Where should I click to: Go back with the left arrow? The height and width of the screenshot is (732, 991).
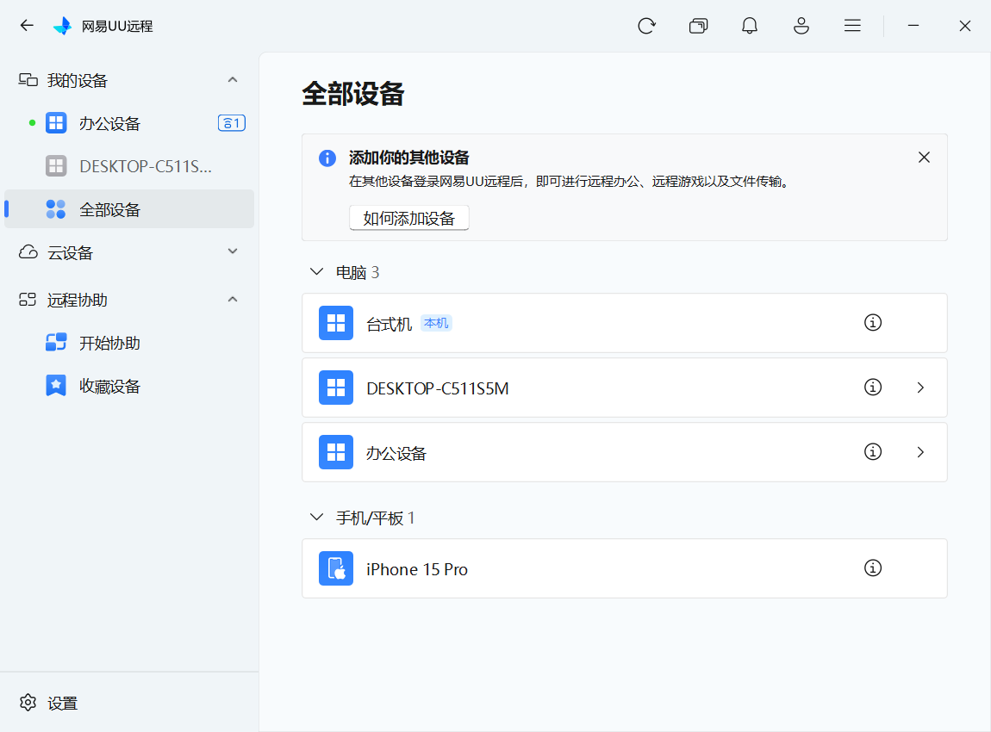point(27,26)
